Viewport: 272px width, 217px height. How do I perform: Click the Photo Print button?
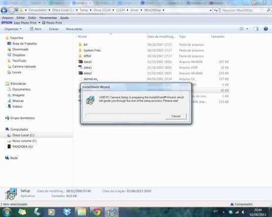[x=52, y=23]
